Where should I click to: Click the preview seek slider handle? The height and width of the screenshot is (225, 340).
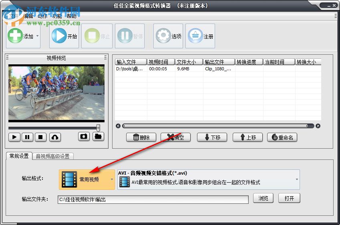pos(98,128)
